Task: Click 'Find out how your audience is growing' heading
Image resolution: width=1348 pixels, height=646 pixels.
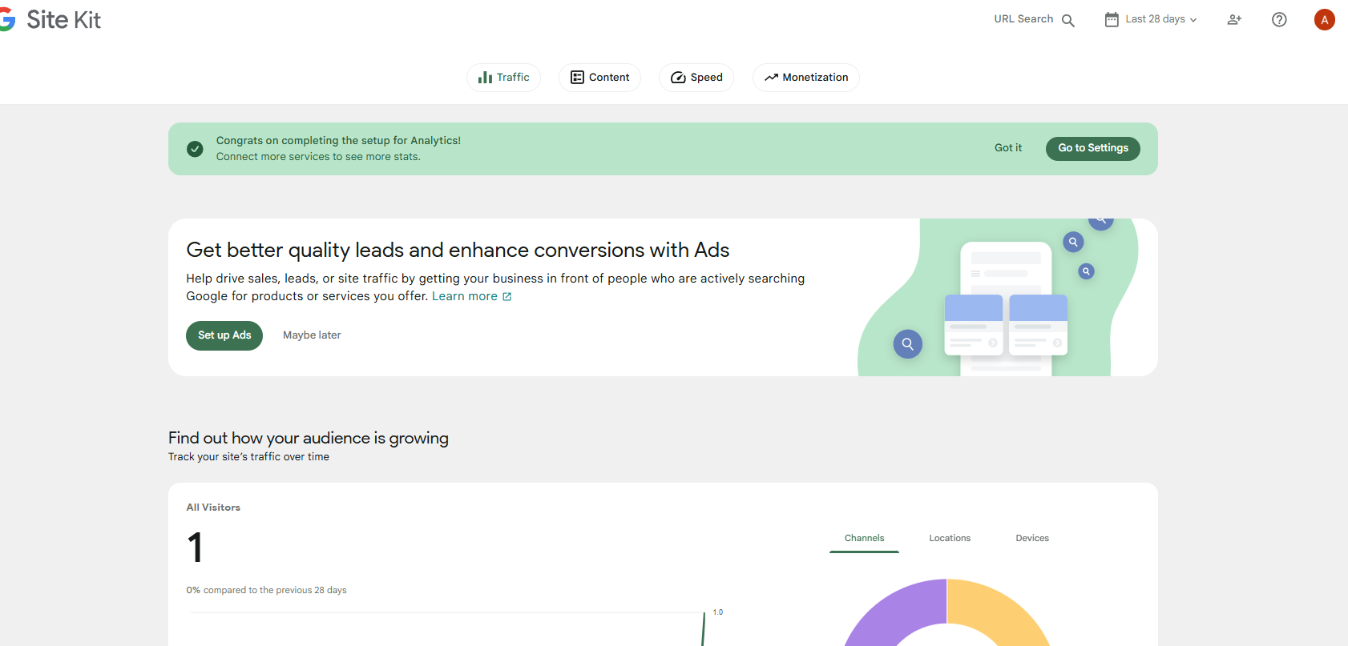Action: 309,438
